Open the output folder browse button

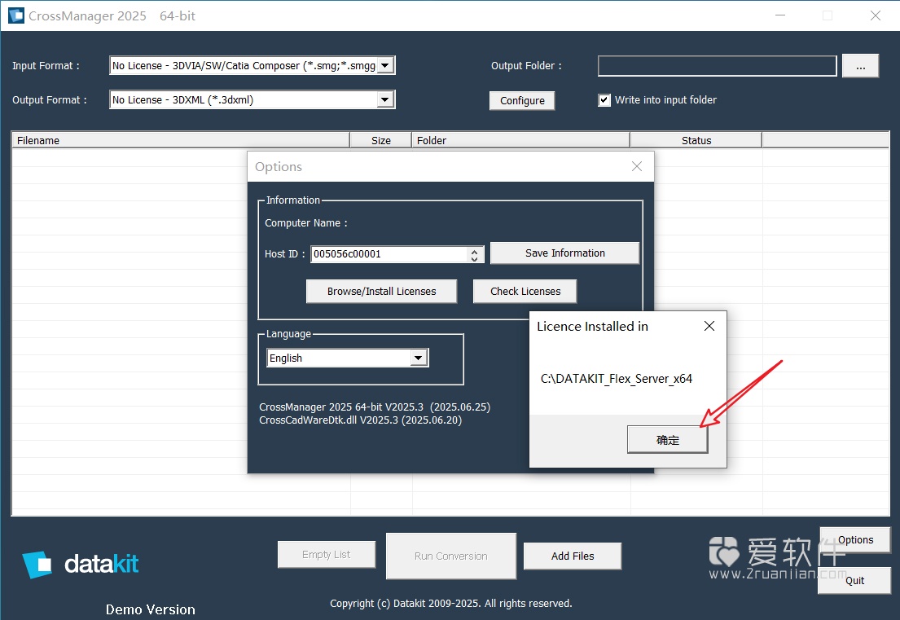[x=860, y=66]
